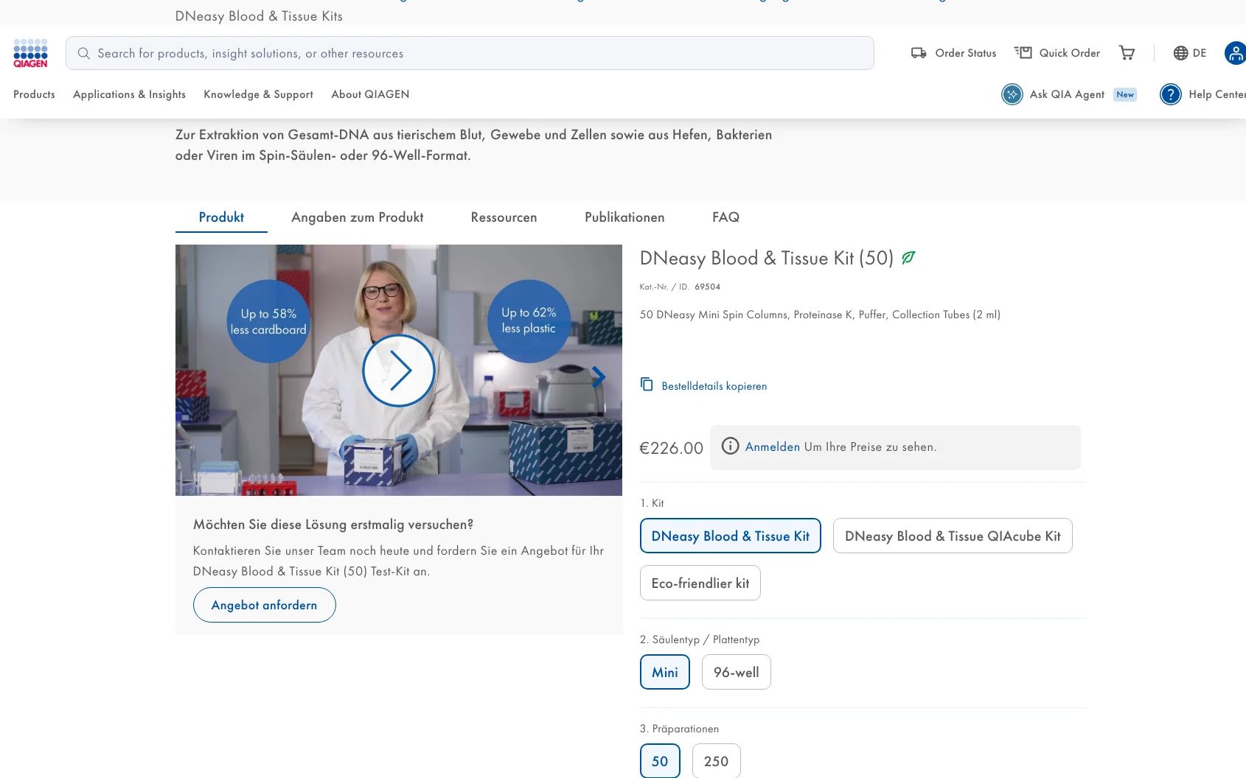Click the Anmelden link

pos(772,446)
